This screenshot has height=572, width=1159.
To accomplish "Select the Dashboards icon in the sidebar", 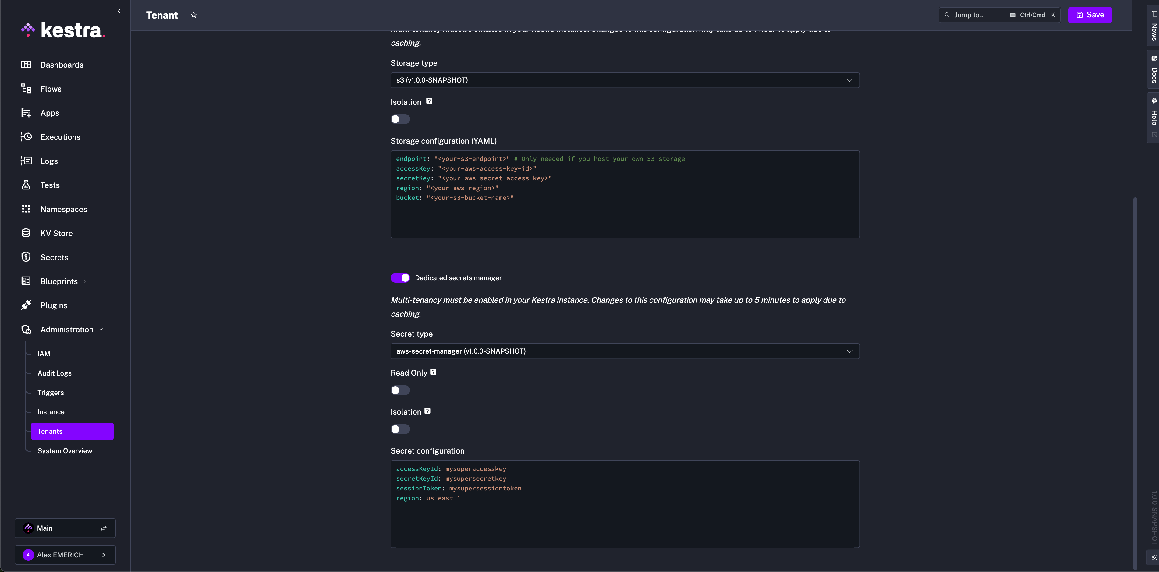I will pyautogui.click(x=26, y=64).
